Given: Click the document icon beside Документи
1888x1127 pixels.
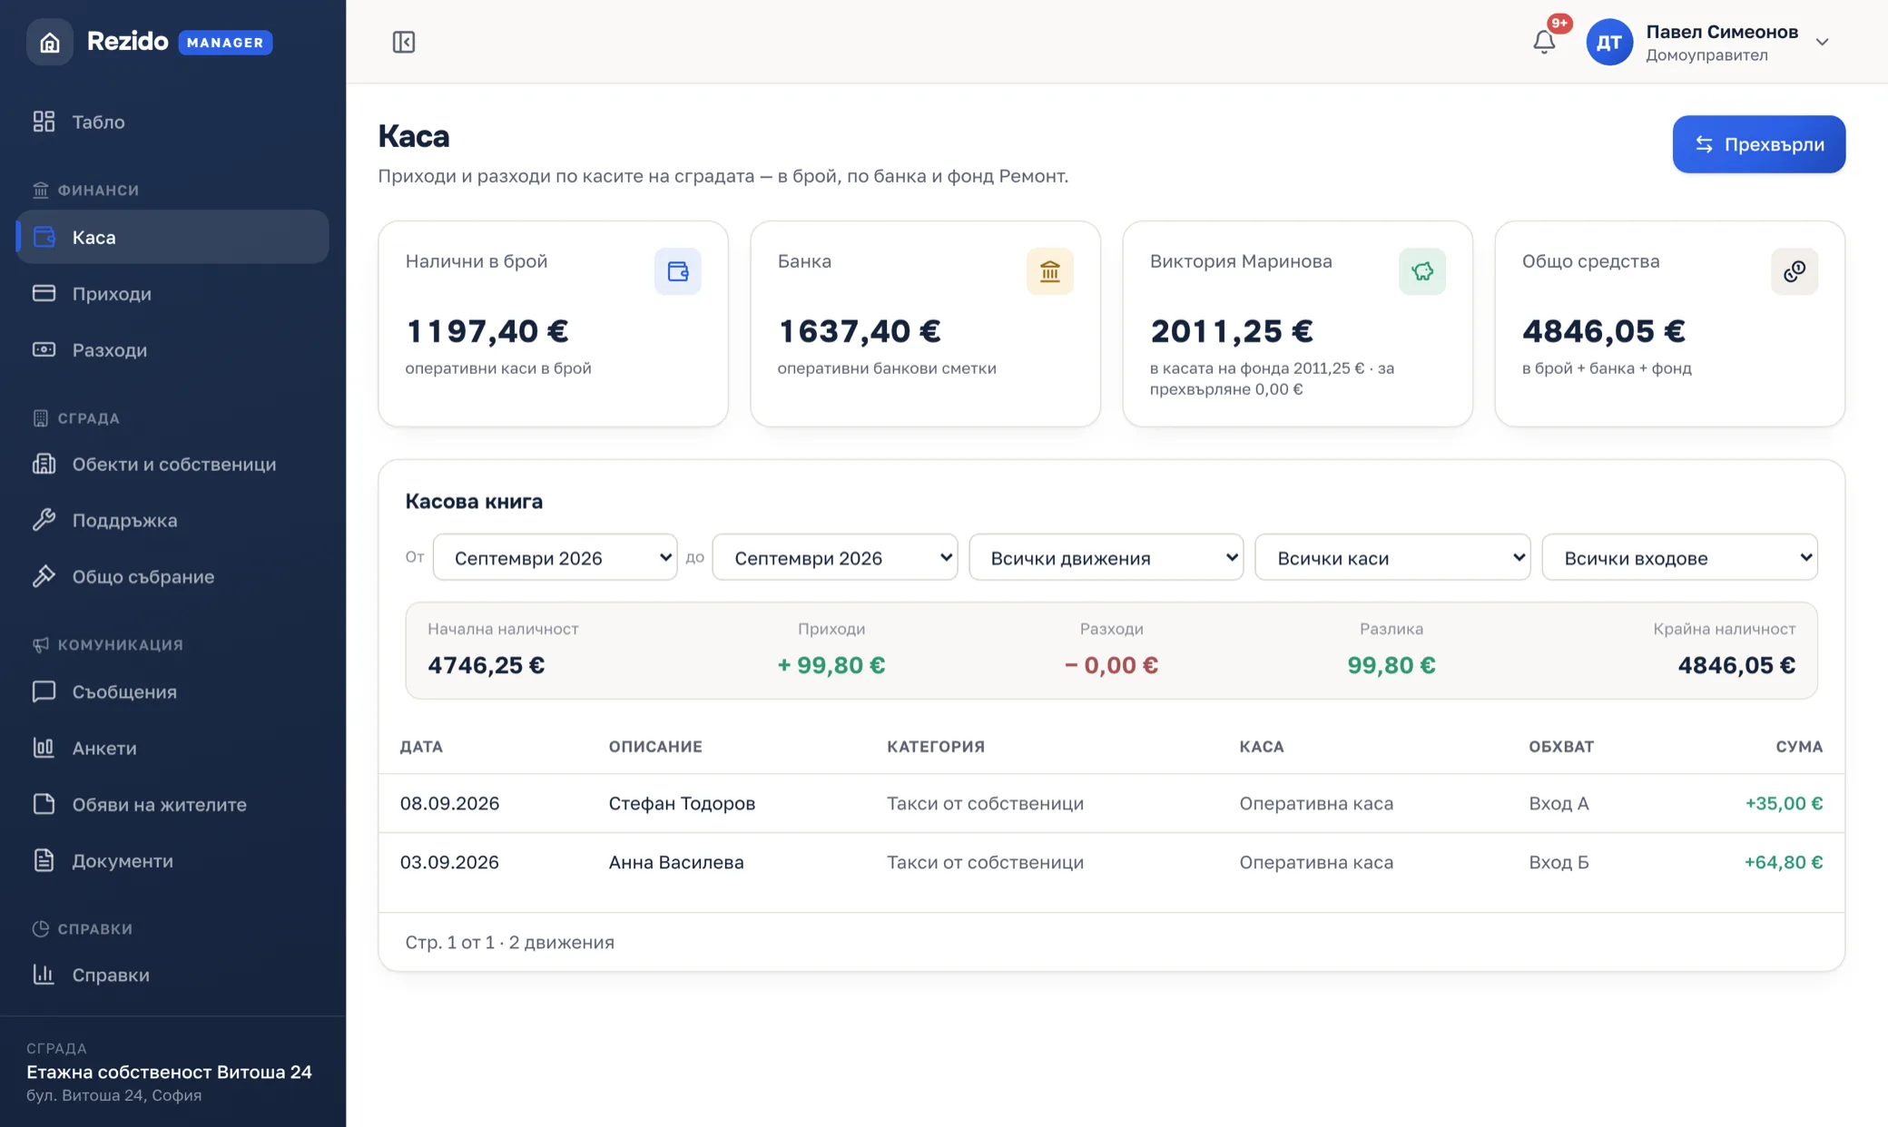Looking at the screenshot, I should (x=44, y=860).
